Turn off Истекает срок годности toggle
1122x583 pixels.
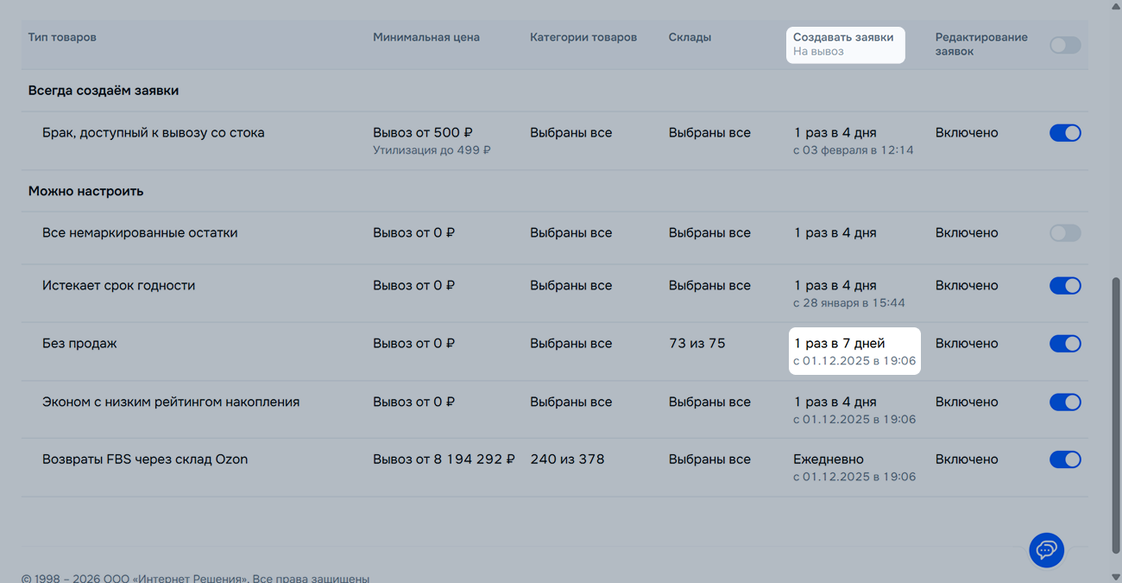1065,286
